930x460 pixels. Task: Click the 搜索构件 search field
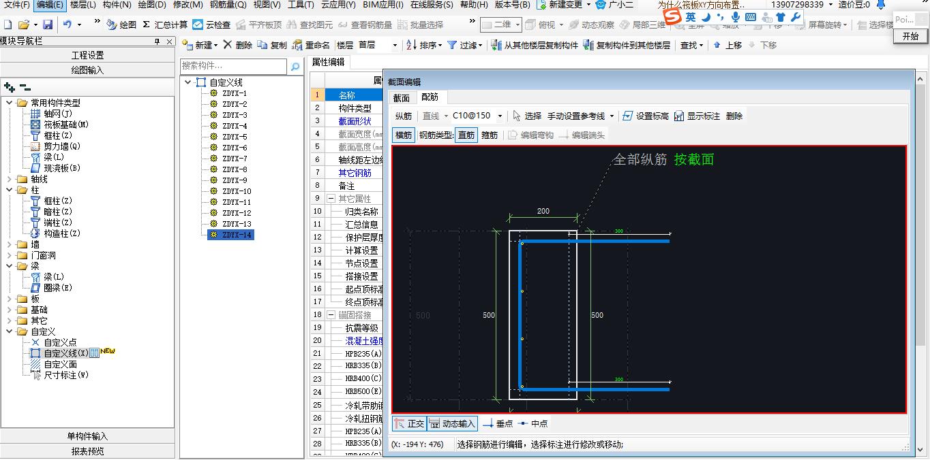point(234,66)
